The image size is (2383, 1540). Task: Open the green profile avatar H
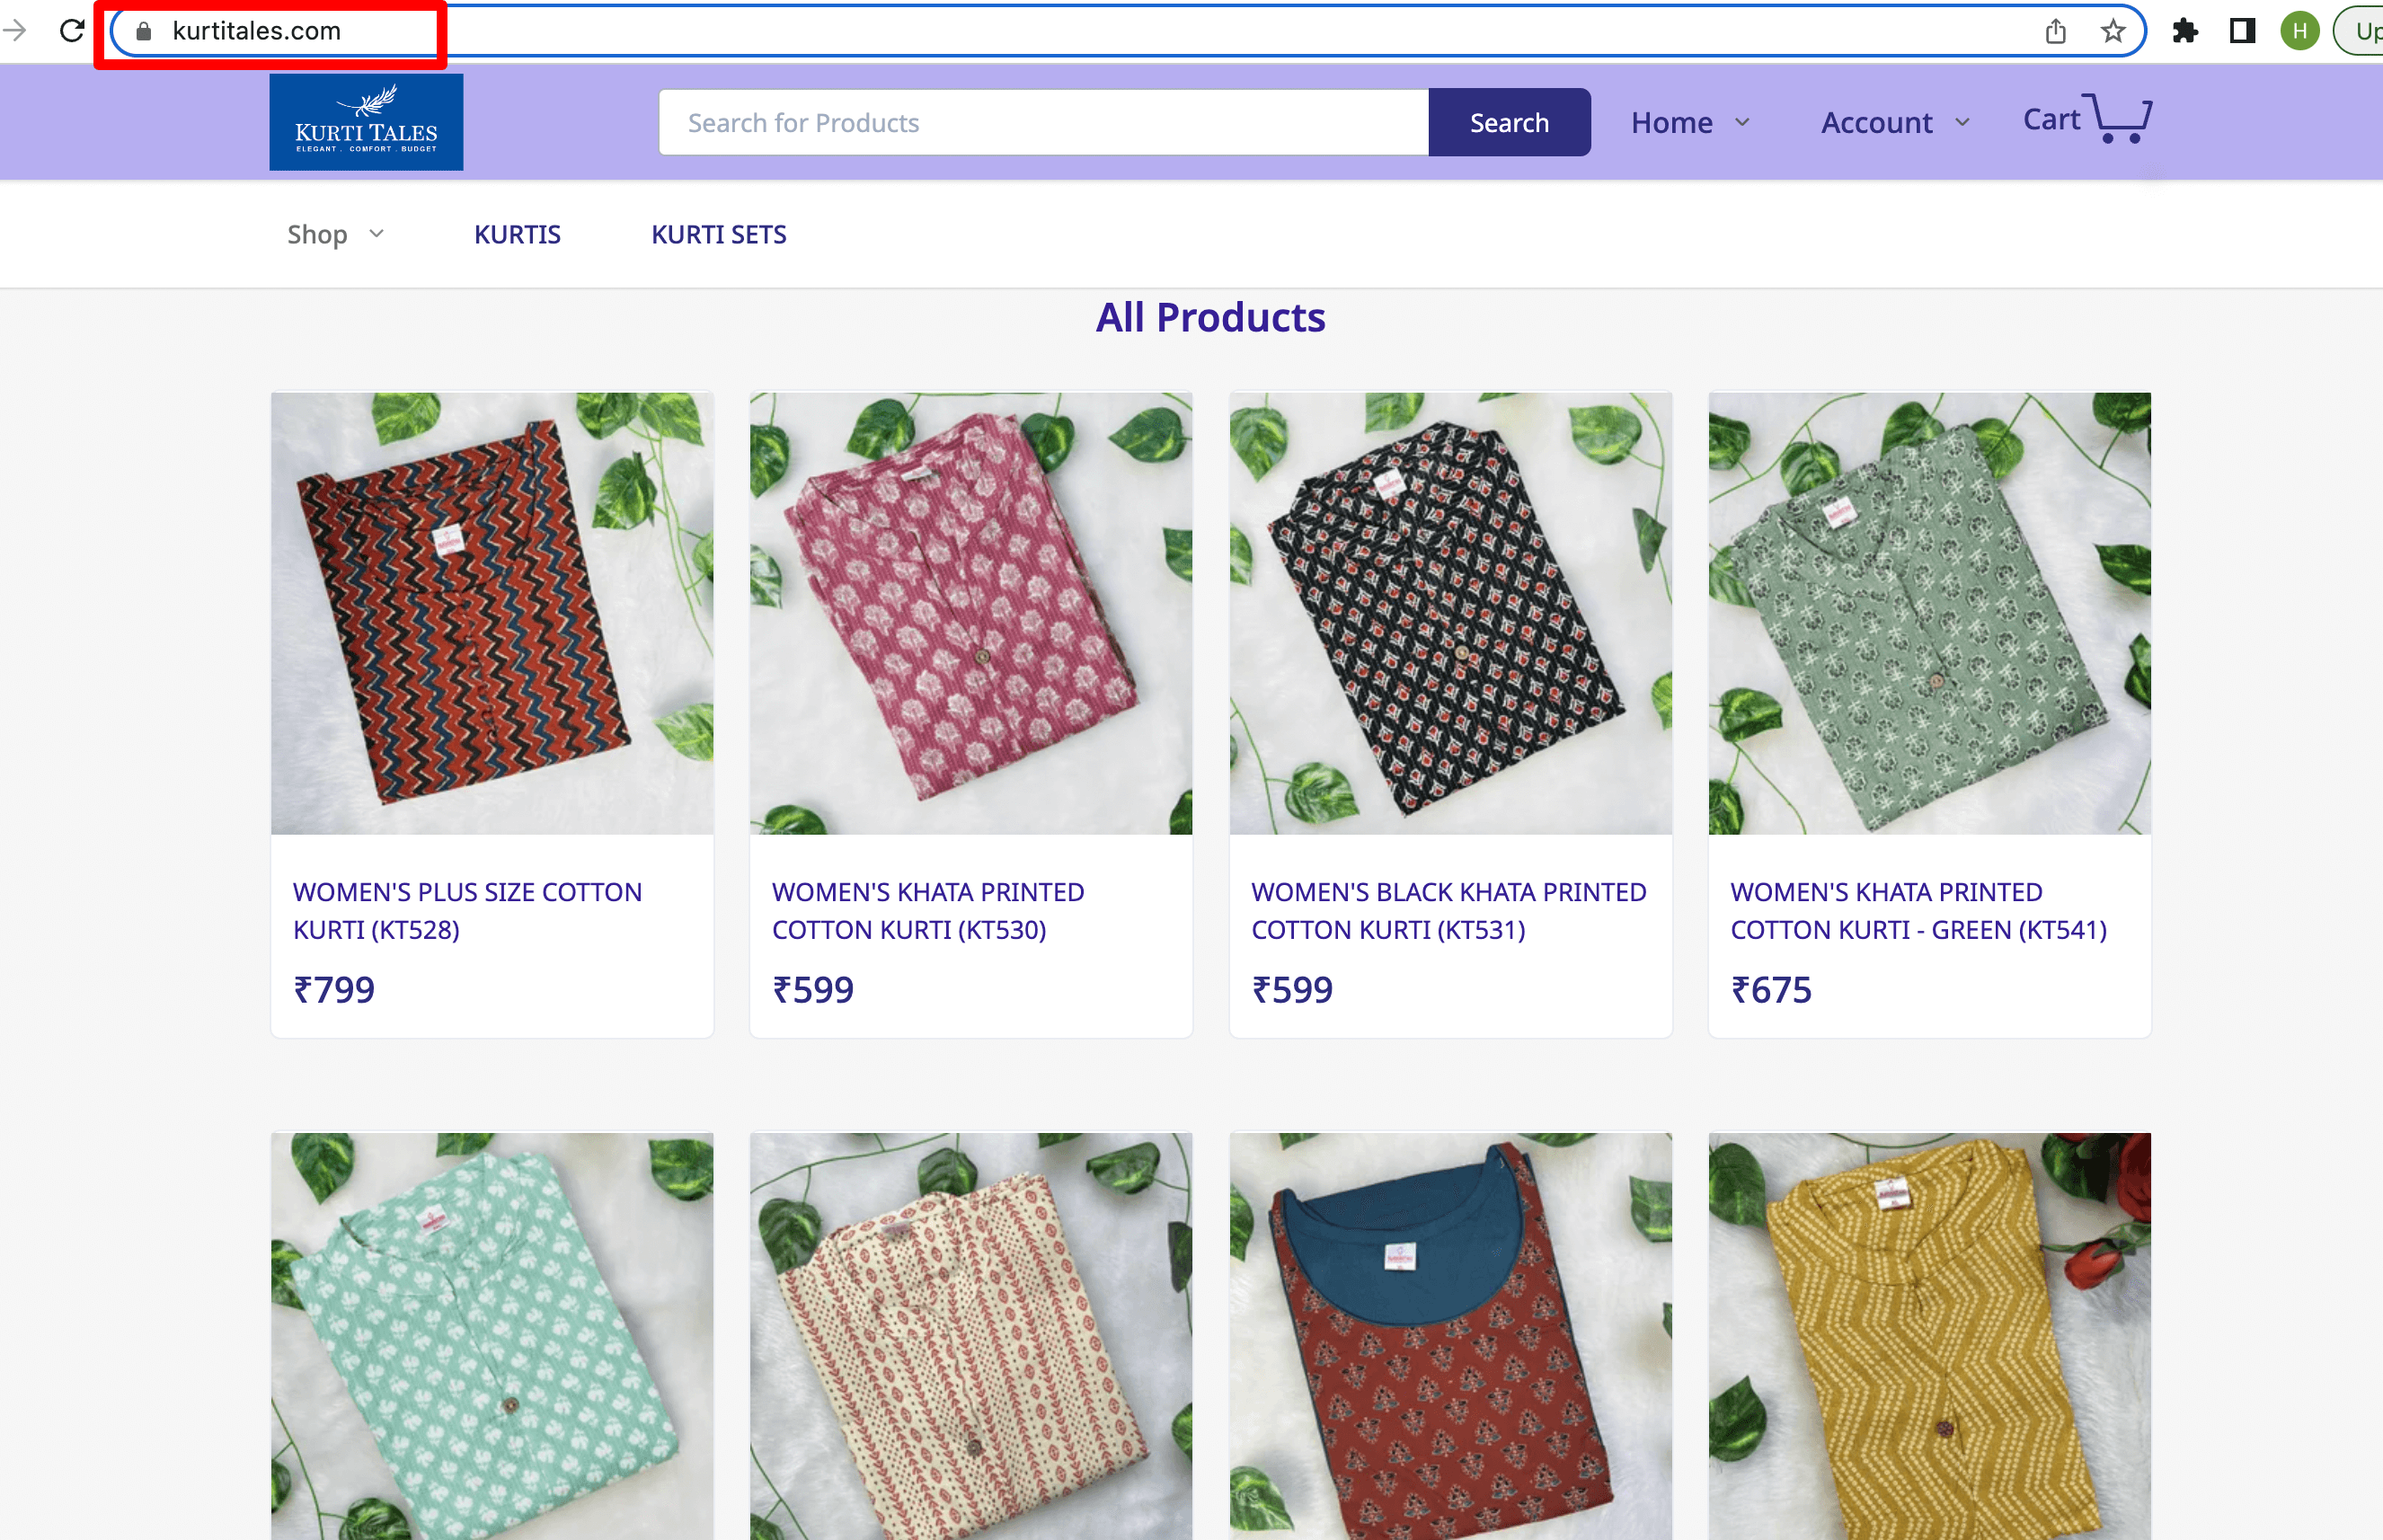2299,31
